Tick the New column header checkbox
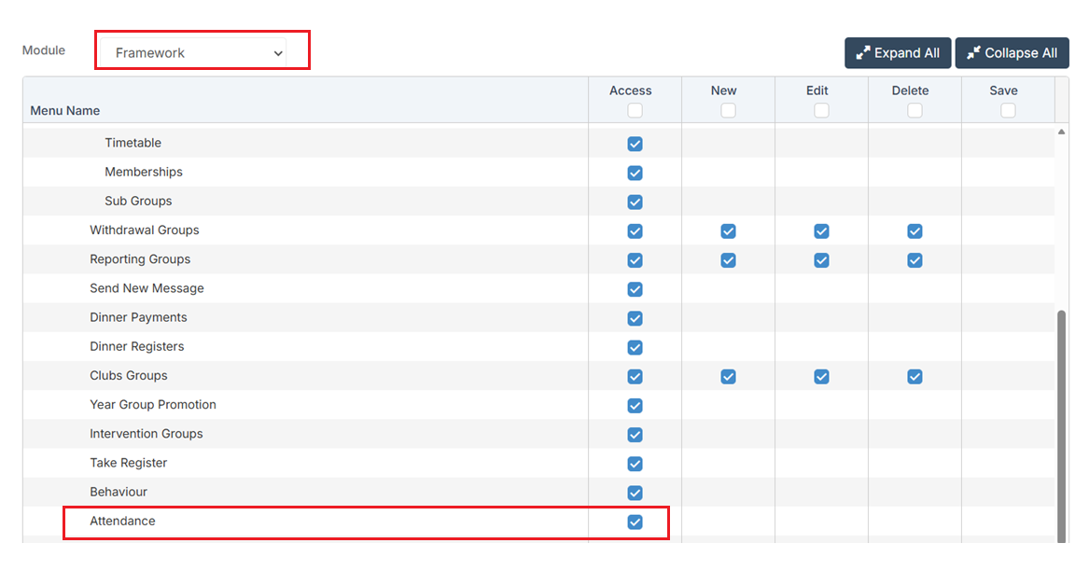Image resolution: width=1075 pixels, height=571 pixels. click(x=728, y=110)
